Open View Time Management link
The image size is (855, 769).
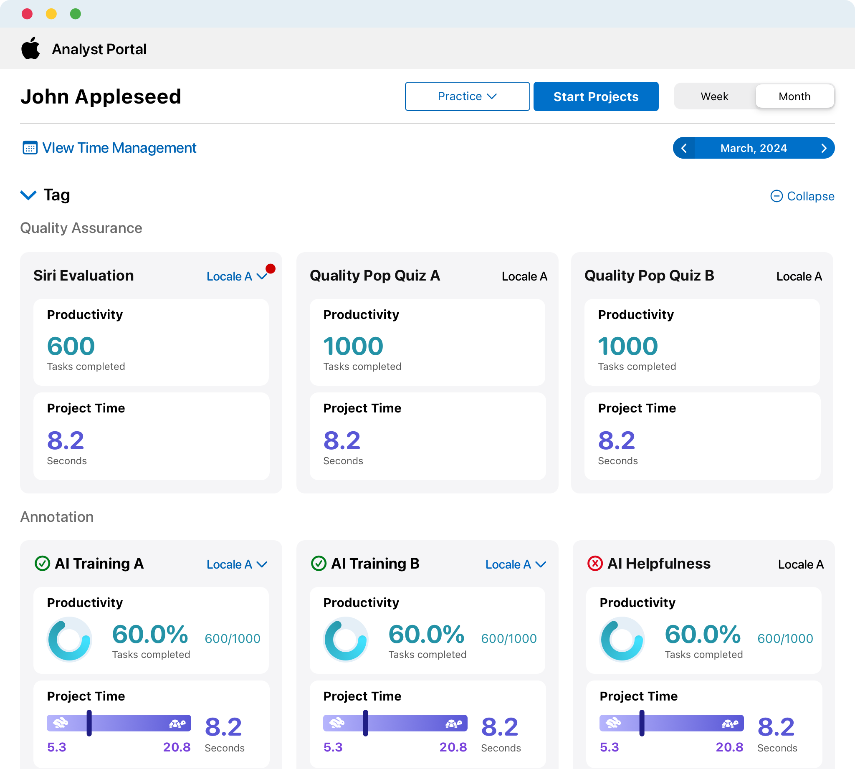[x=109, y=148]
